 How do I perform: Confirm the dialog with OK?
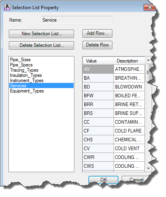tap(104, 180)
